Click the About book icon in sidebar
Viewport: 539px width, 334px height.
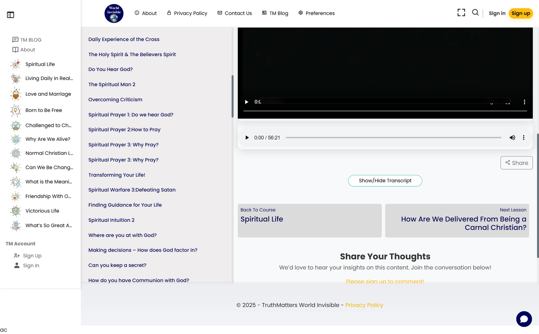point(15,49)
